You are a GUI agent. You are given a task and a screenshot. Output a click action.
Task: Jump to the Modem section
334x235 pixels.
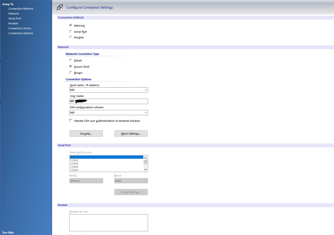click(13, 23)
